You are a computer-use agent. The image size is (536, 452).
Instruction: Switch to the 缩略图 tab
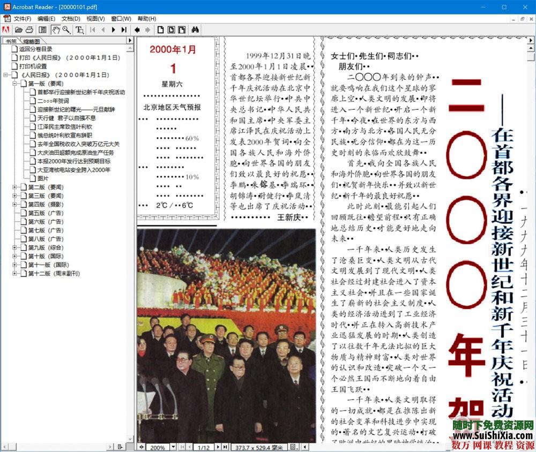click(x=31, y=40)
